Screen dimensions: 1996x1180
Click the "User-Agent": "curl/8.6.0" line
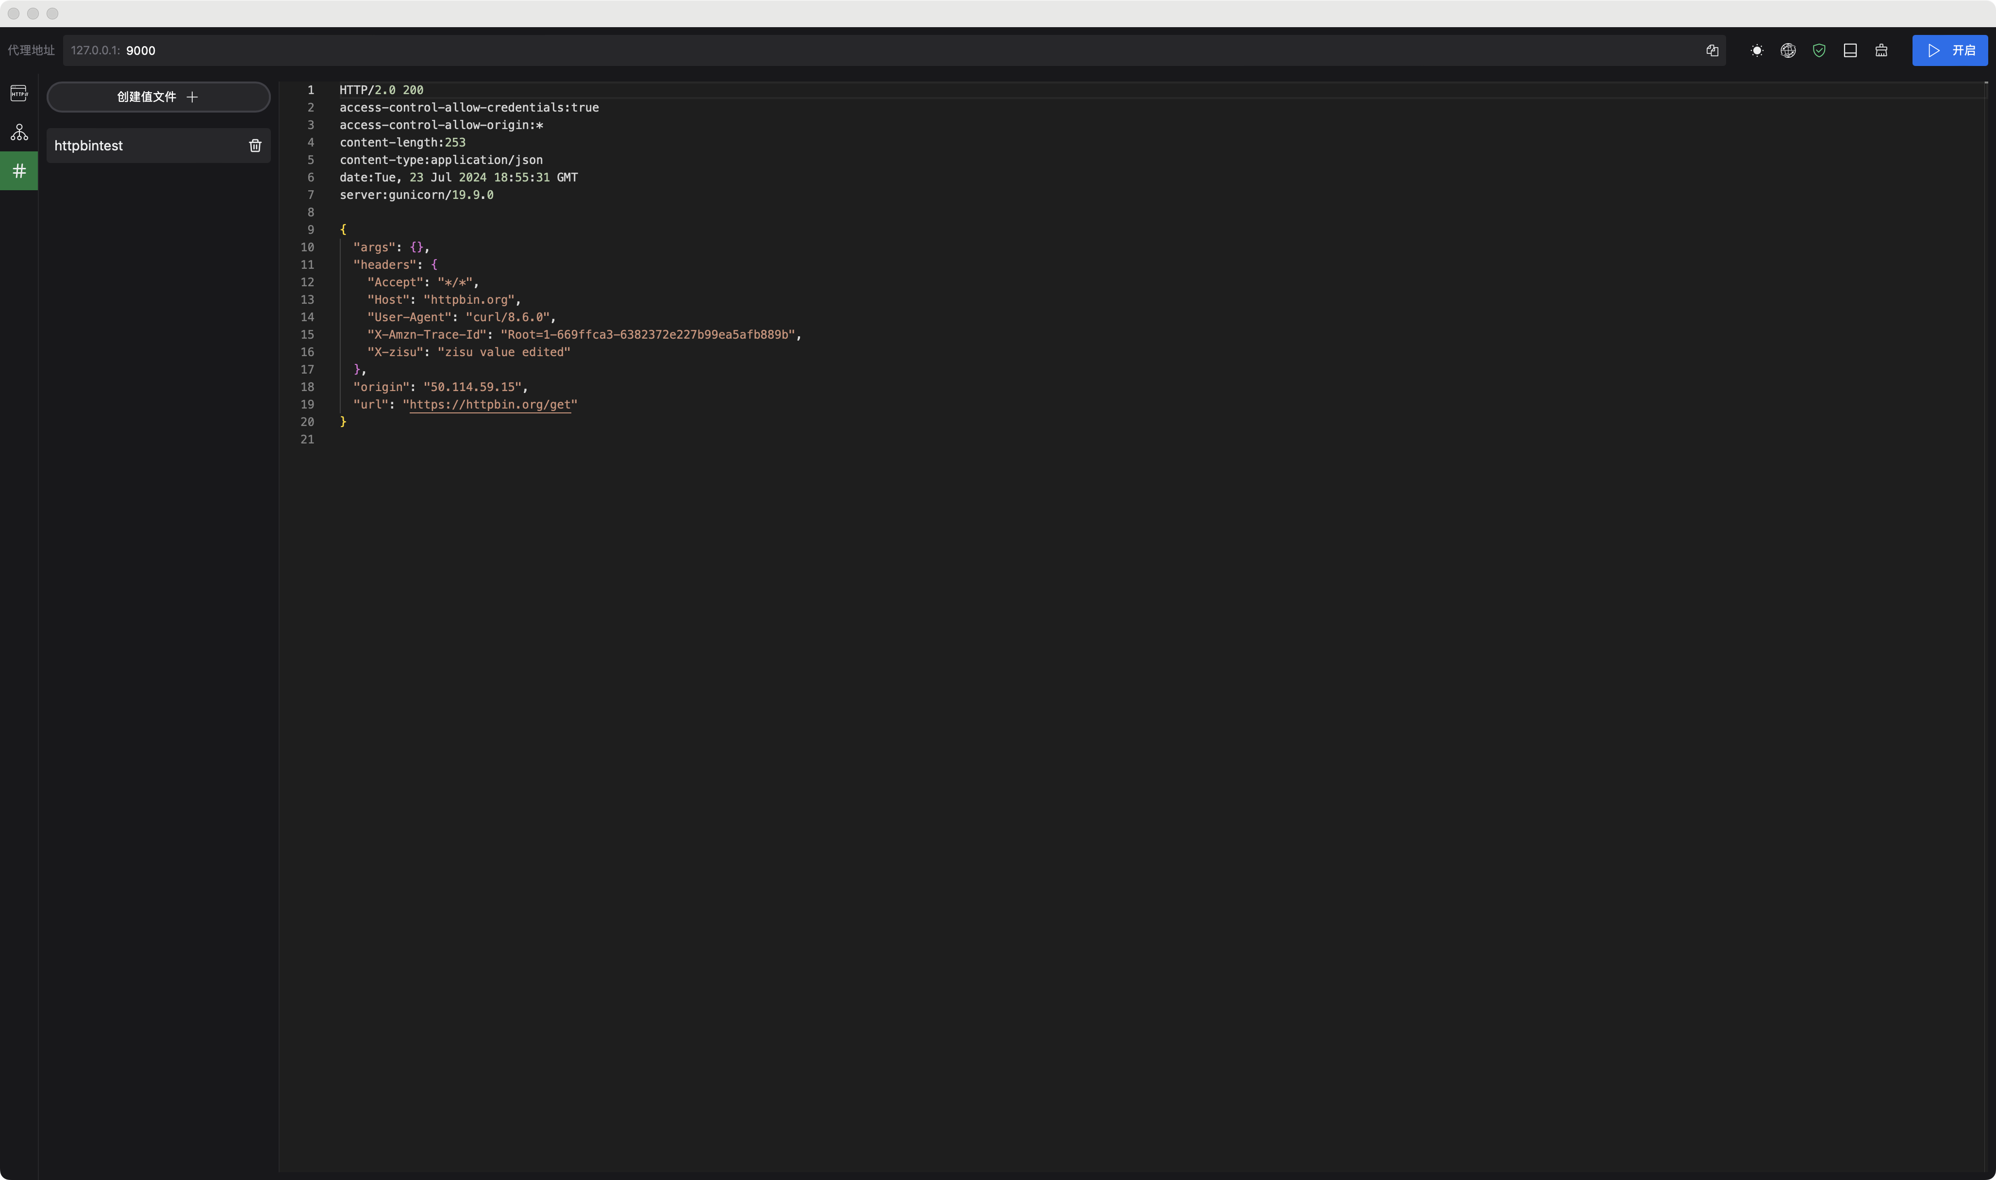pyautogui.click(x=462, y=317)
